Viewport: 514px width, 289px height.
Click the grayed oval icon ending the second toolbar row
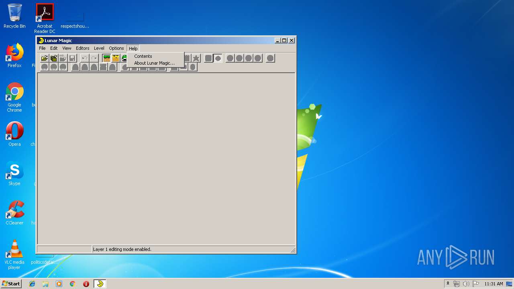(x=193, y=67)
